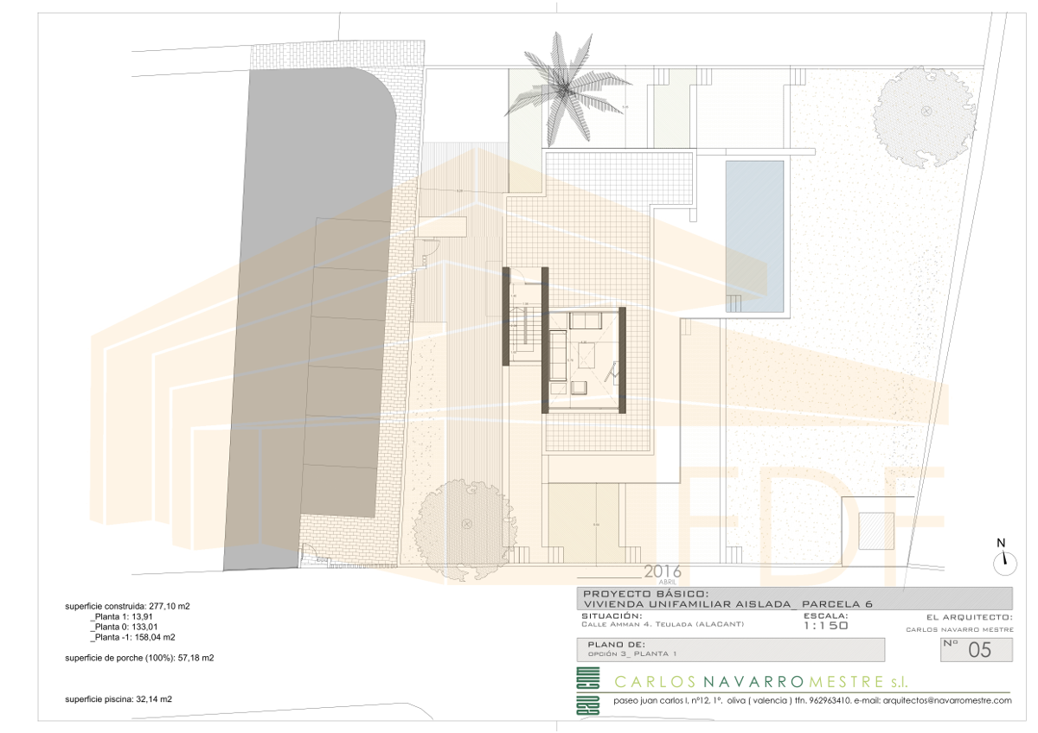Image resolution: width=1038 pixels, height=733 pixels.
Task: Click the 'paseo juan carlos I, nº12' address text
Action: click(x=663, y=701)
